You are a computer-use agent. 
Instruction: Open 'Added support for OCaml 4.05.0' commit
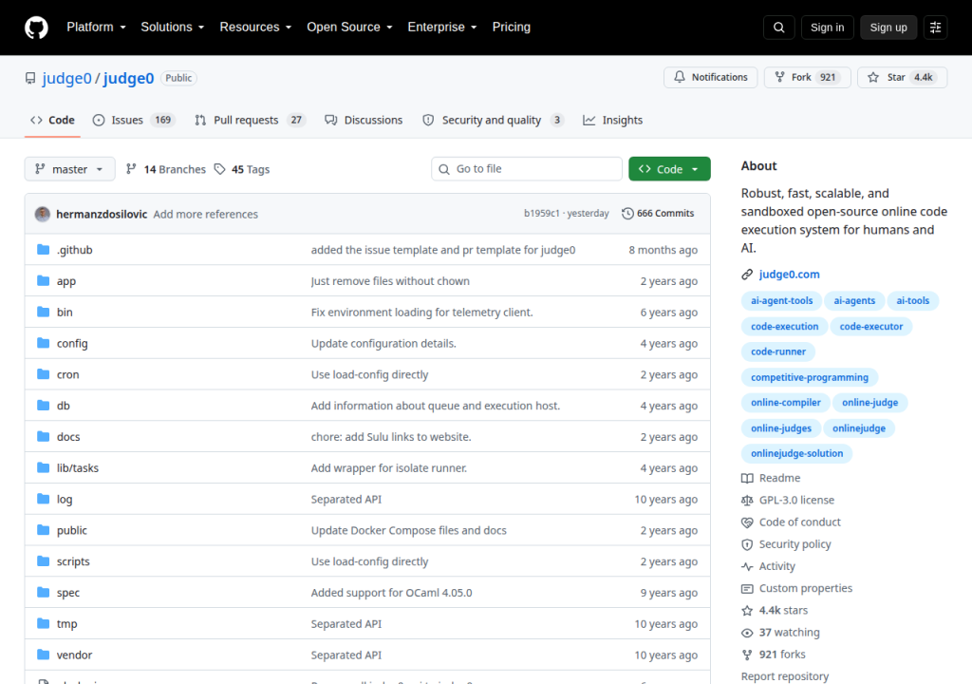(x=391, y=593)
